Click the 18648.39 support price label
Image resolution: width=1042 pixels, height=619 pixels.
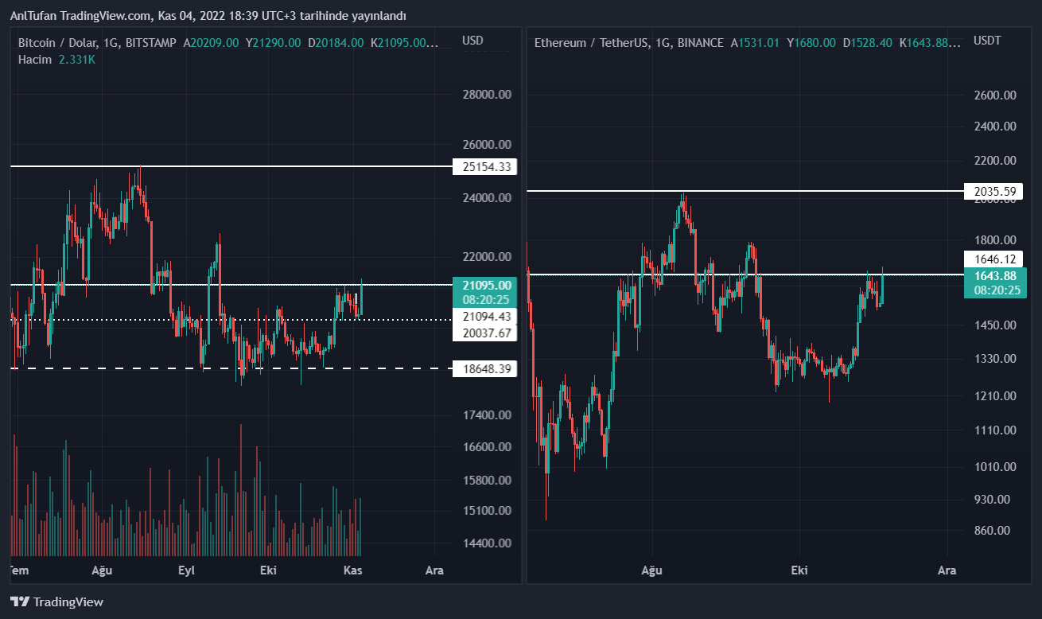(484, 369)
